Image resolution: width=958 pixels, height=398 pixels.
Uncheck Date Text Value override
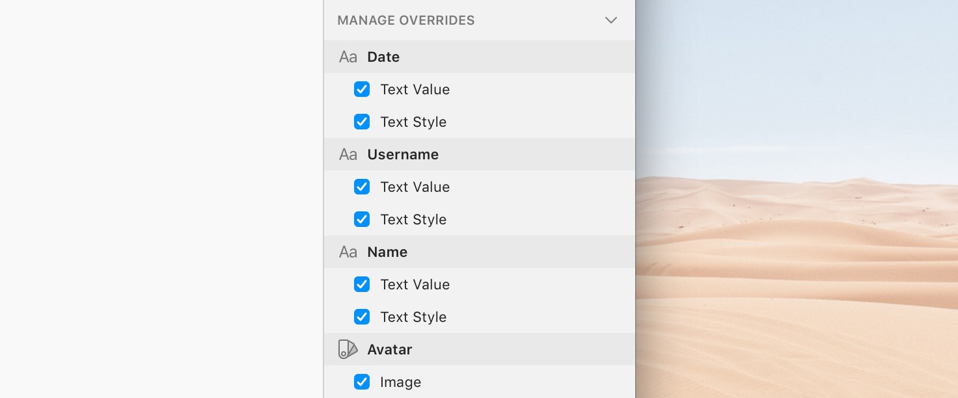pyautogui.click(x=362, y=89)
